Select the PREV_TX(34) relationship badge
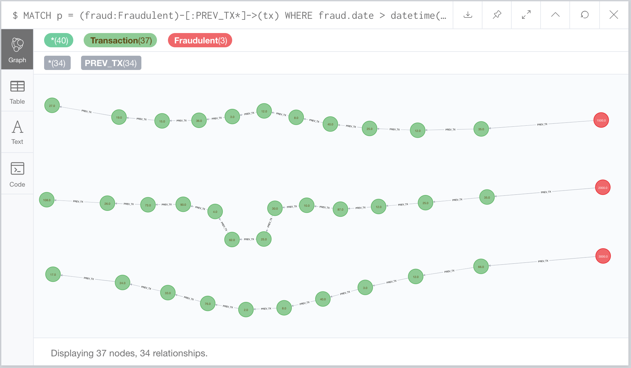The image size is (631, 368). [111, 63]
